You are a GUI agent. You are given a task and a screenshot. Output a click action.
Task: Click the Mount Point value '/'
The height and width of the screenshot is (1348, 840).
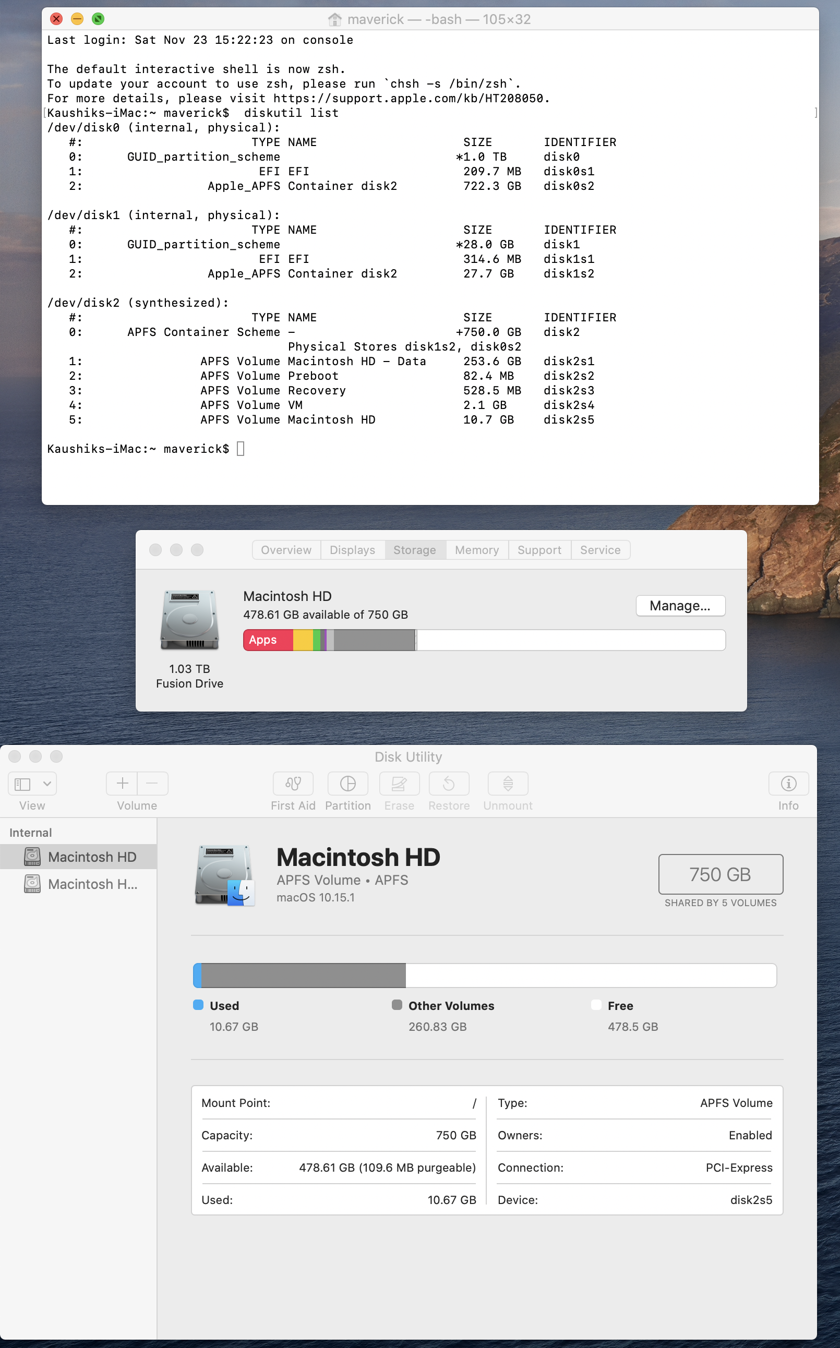474,1103
